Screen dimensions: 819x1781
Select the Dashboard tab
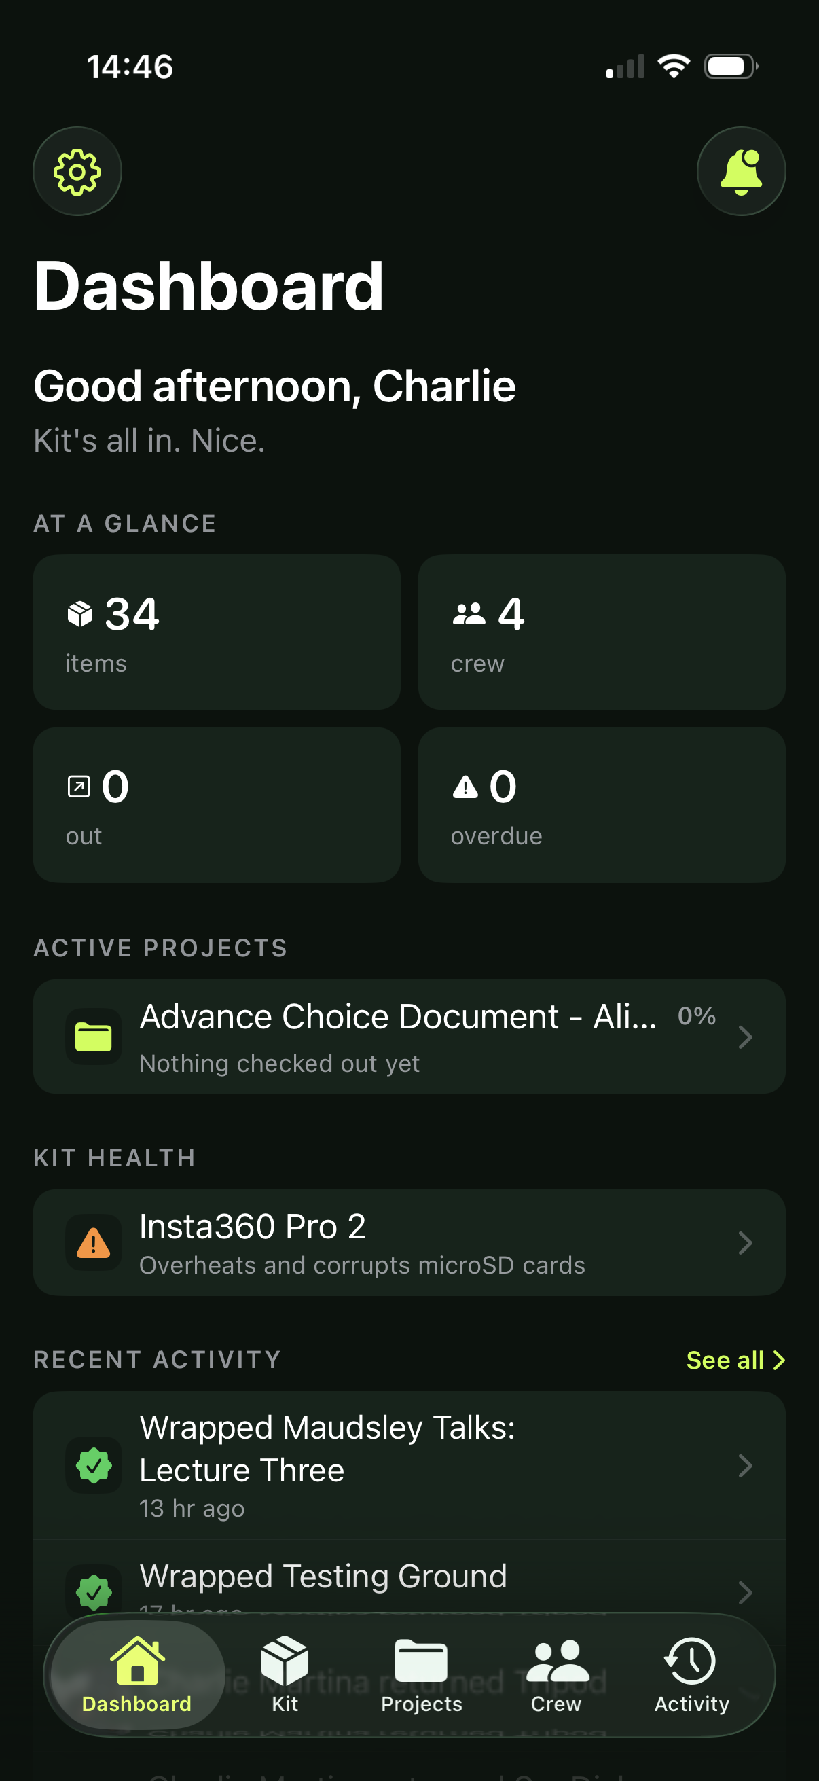[137, 1673]
